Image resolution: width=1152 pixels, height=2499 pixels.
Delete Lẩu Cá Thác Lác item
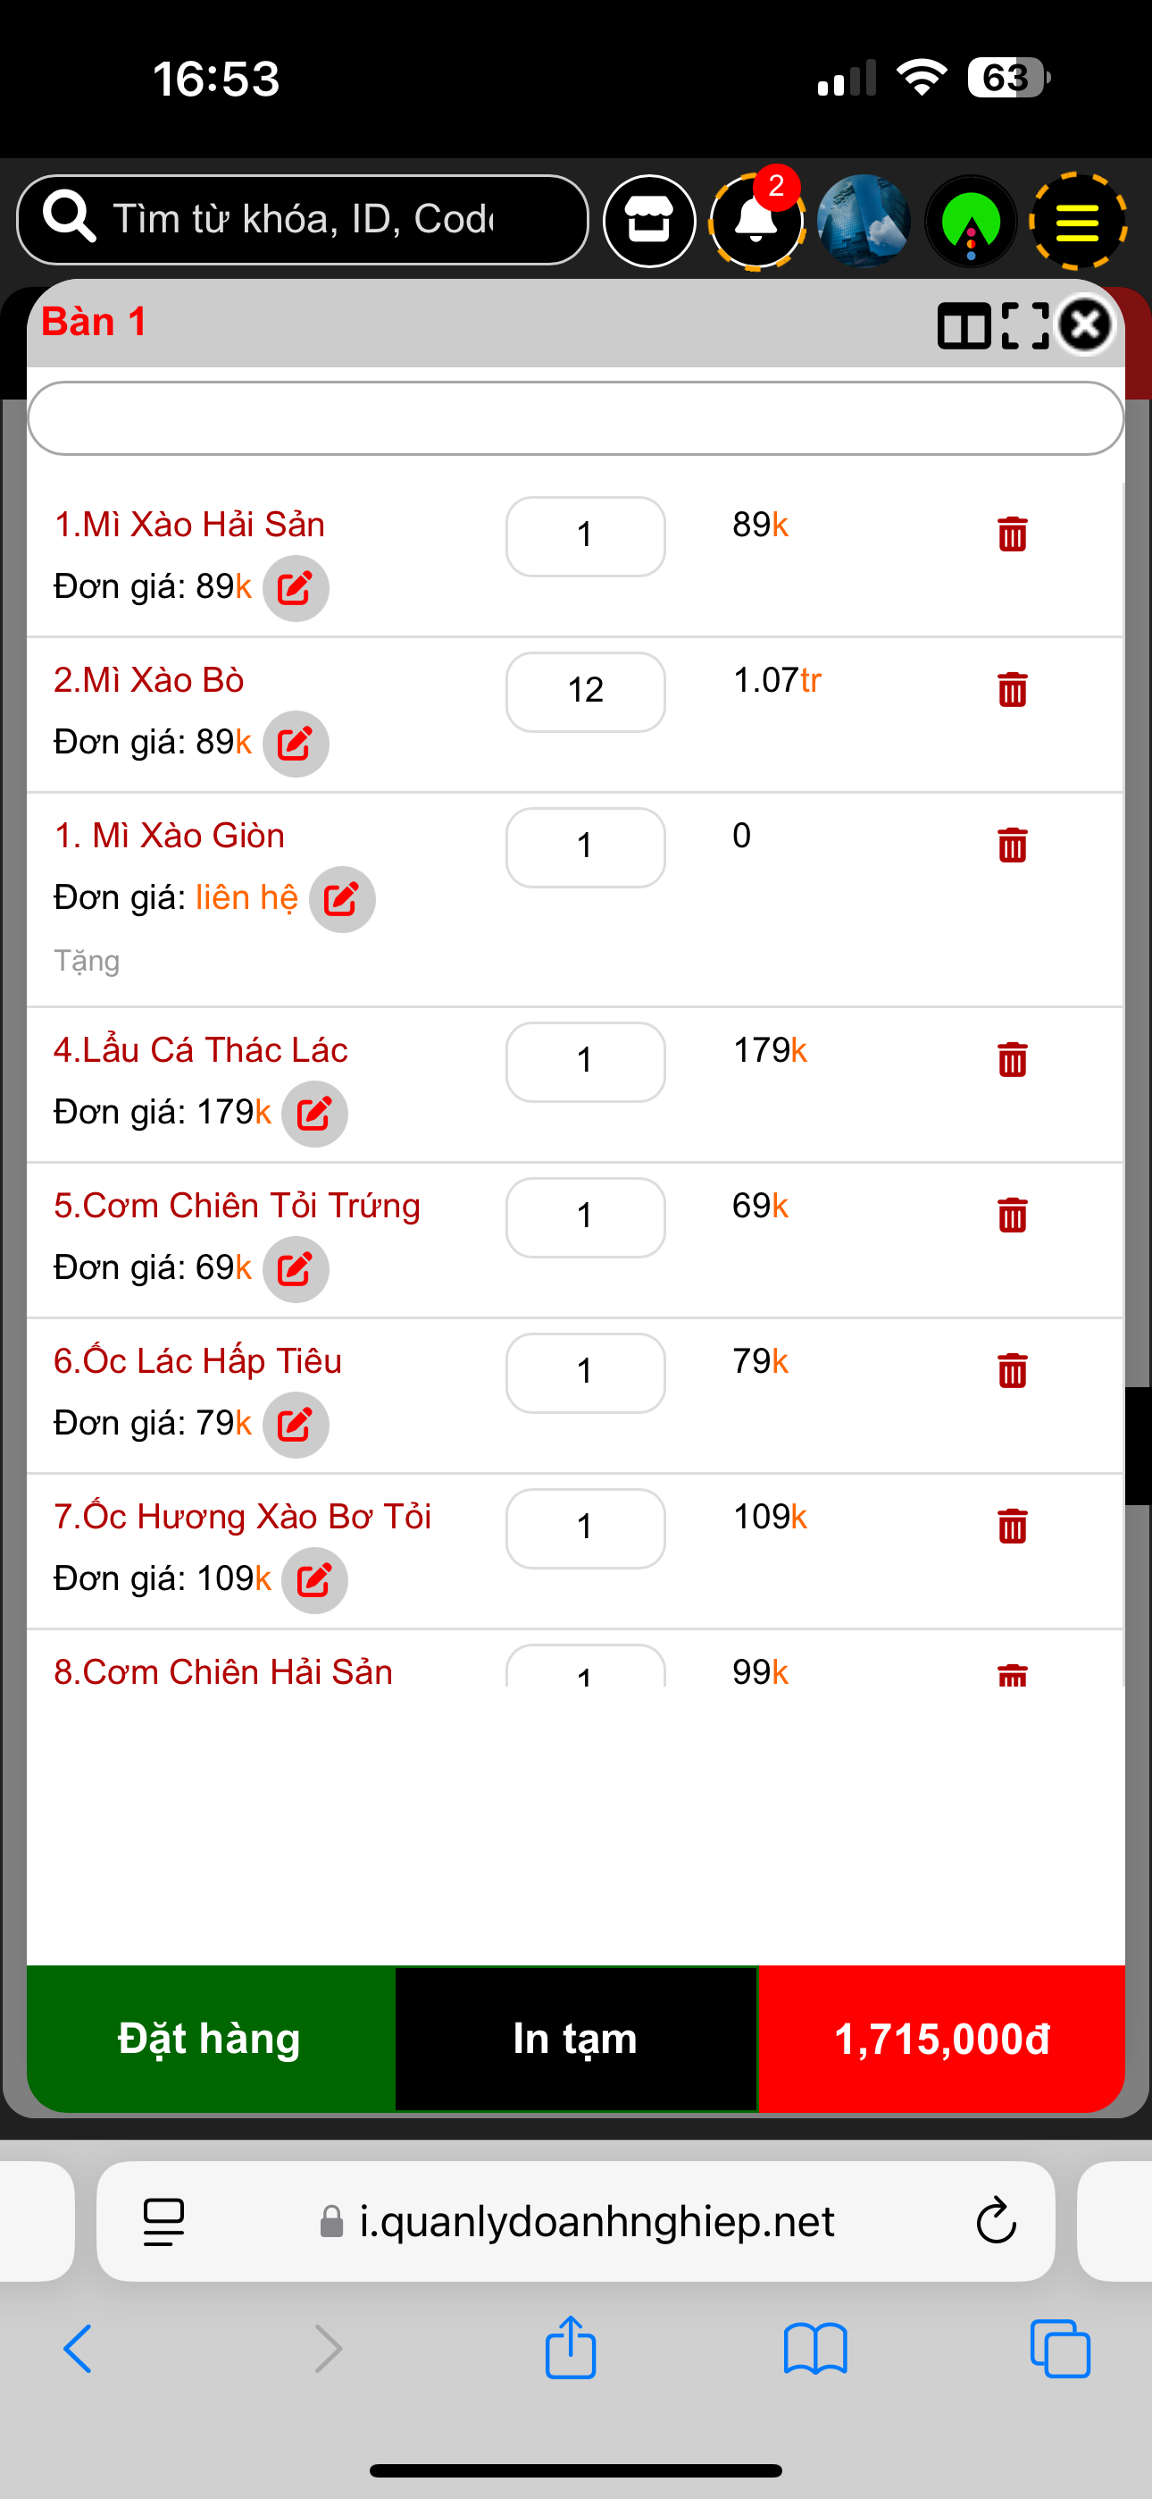click(1012, 1059)
